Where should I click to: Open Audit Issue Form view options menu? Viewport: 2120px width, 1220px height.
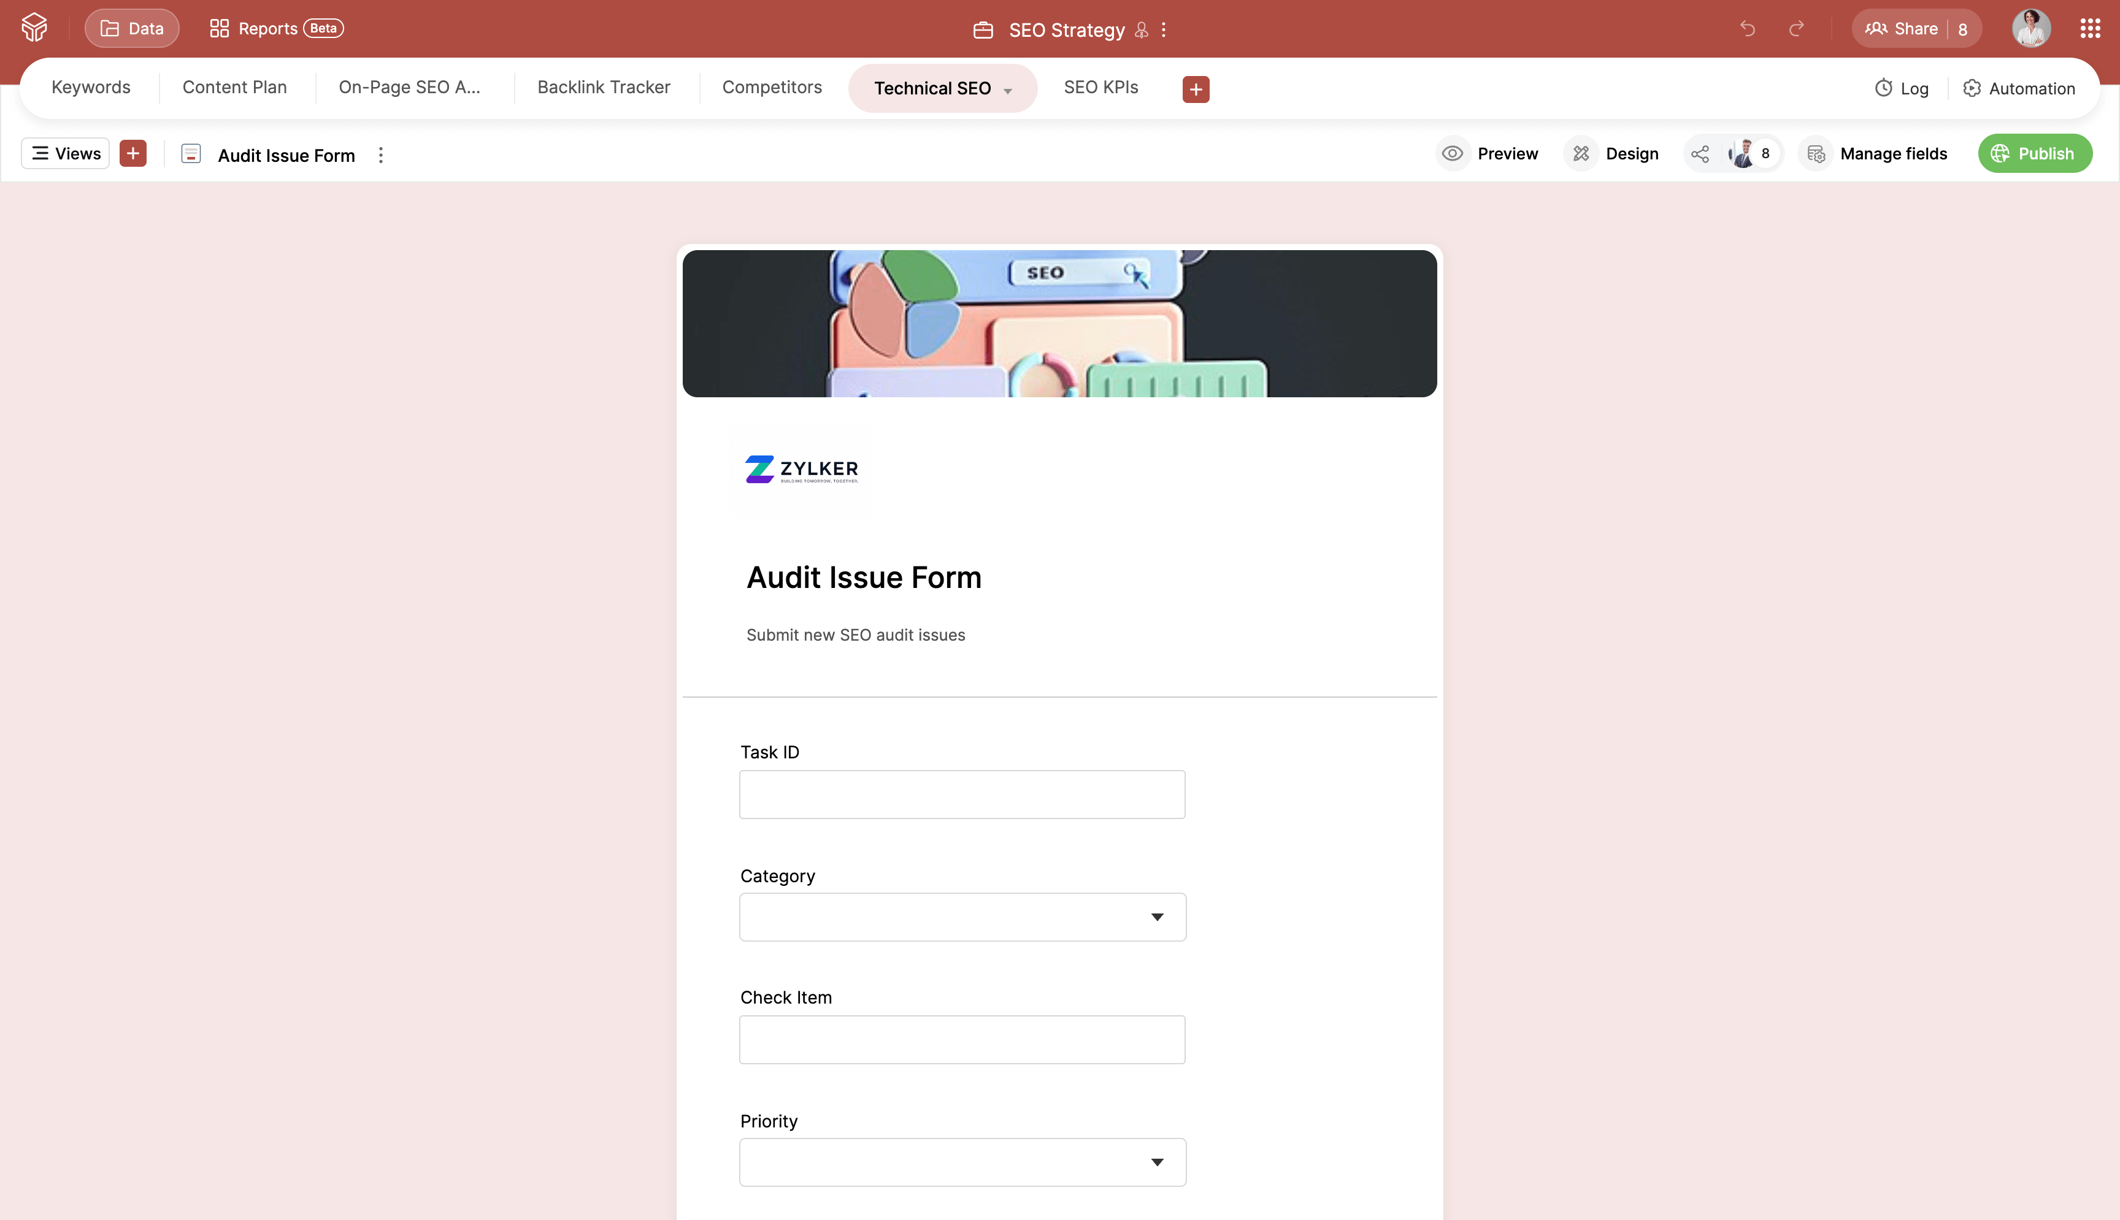click(x=380, y=155)
